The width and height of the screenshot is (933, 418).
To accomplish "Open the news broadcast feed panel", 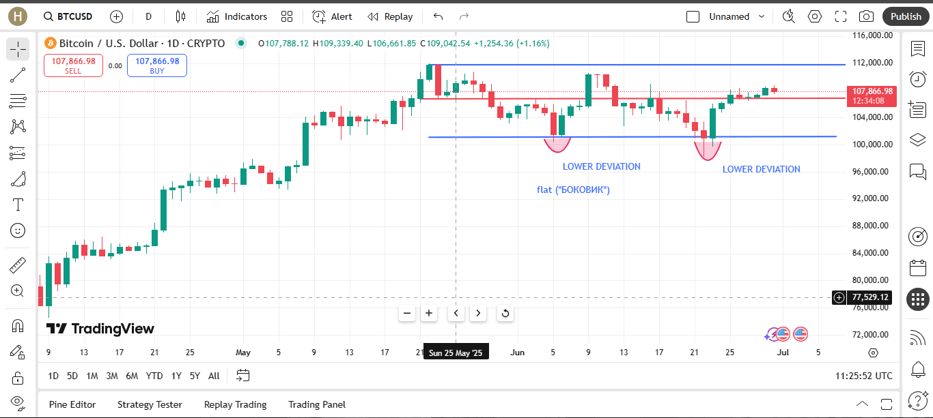I will (918, 337).
